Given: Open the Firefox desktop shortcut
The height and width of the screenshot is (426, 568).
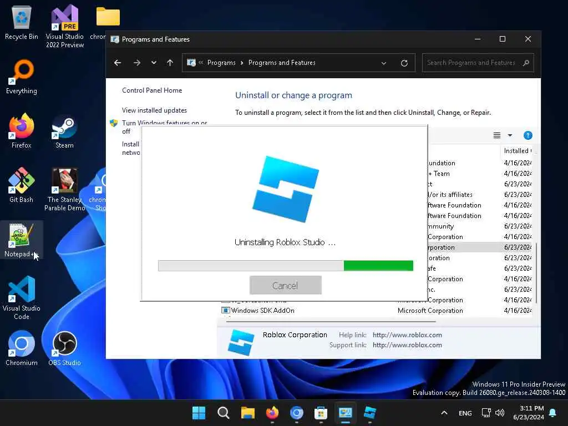Looking at the screenshot, I should click(22, 131).
